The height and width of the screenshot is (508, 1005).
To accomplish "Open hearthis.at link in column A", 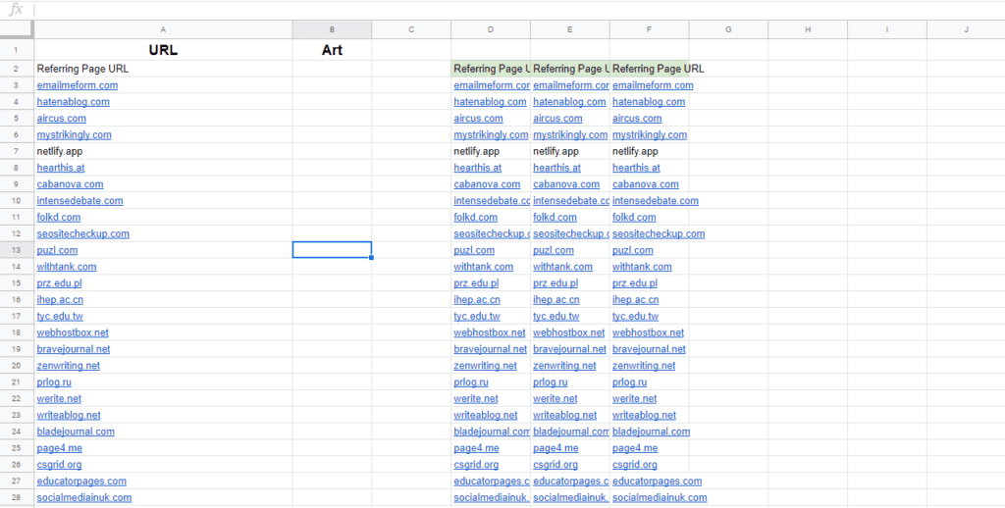I will pyautogui.click(x=61, y=168).
